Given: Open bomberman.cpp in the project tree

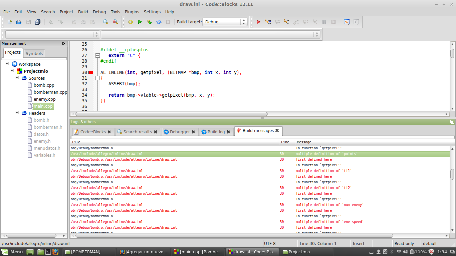Looking at the screenshot, I should [50, 92].
